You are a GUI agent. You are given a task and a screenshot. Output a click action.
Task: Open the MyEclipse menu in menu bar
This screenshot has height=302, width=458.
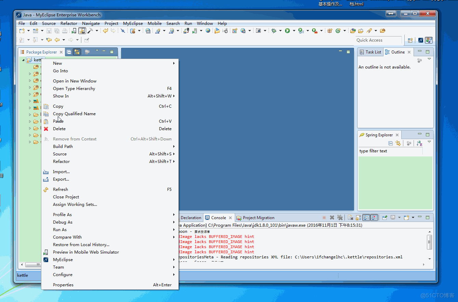point(133,24)
